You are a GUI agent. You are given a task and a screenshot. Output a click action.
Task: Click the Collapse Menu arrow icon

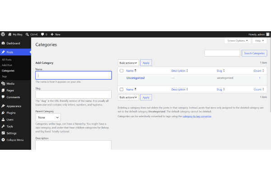(3, 140)
